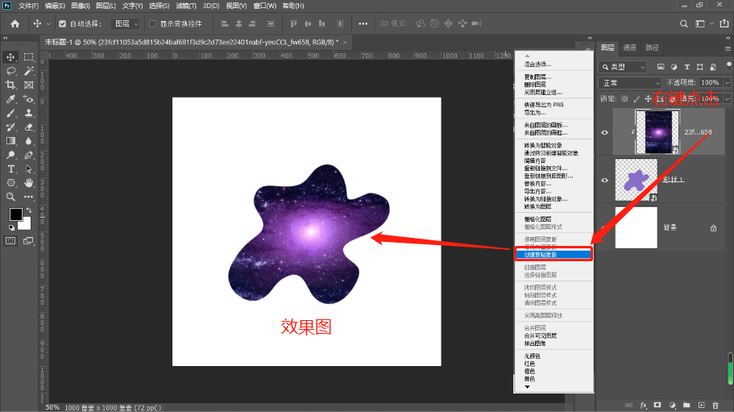Screen dimensions: 734x412
Task: Expand the Move tool preset picker arrow
Action: 48,24
